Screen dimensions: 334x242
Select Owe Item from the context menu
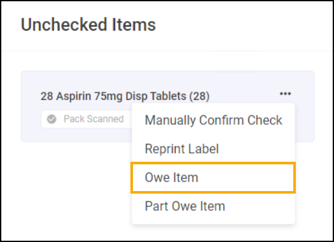click(x=213, y=178)
